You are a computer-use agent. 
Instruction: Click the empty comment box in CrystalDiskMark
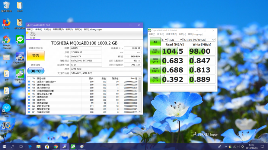(182, 87)
